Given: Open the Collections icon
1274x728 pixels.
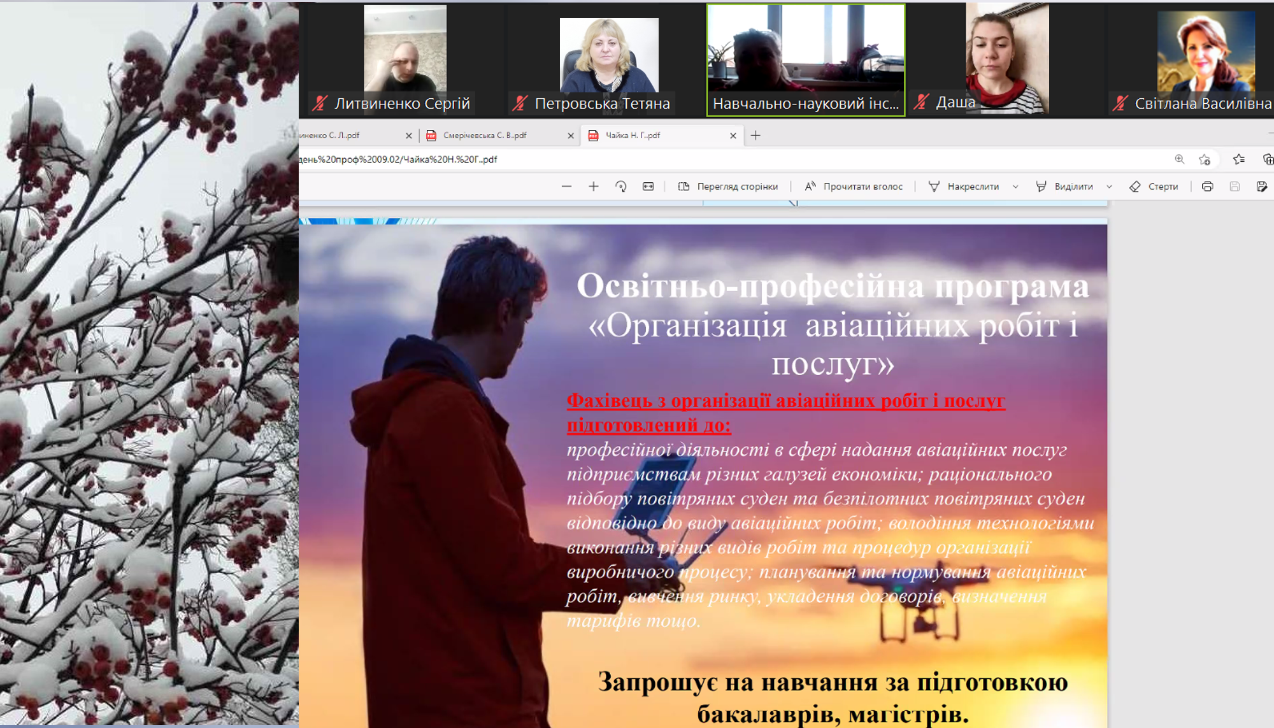Looking at the screenshot, I should tap(1268, 159).
